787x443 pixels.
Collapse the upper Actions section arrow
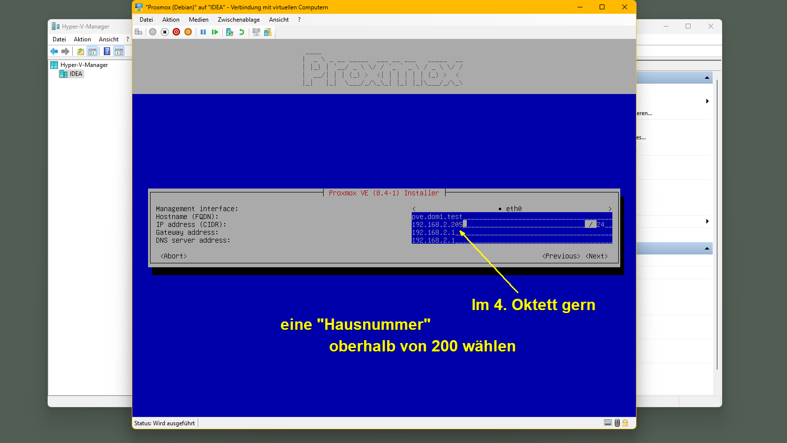point(707,78)
